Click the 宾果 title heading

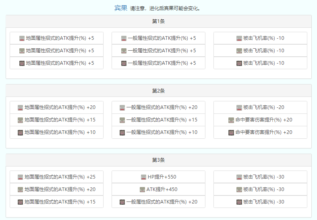point(121,8)
